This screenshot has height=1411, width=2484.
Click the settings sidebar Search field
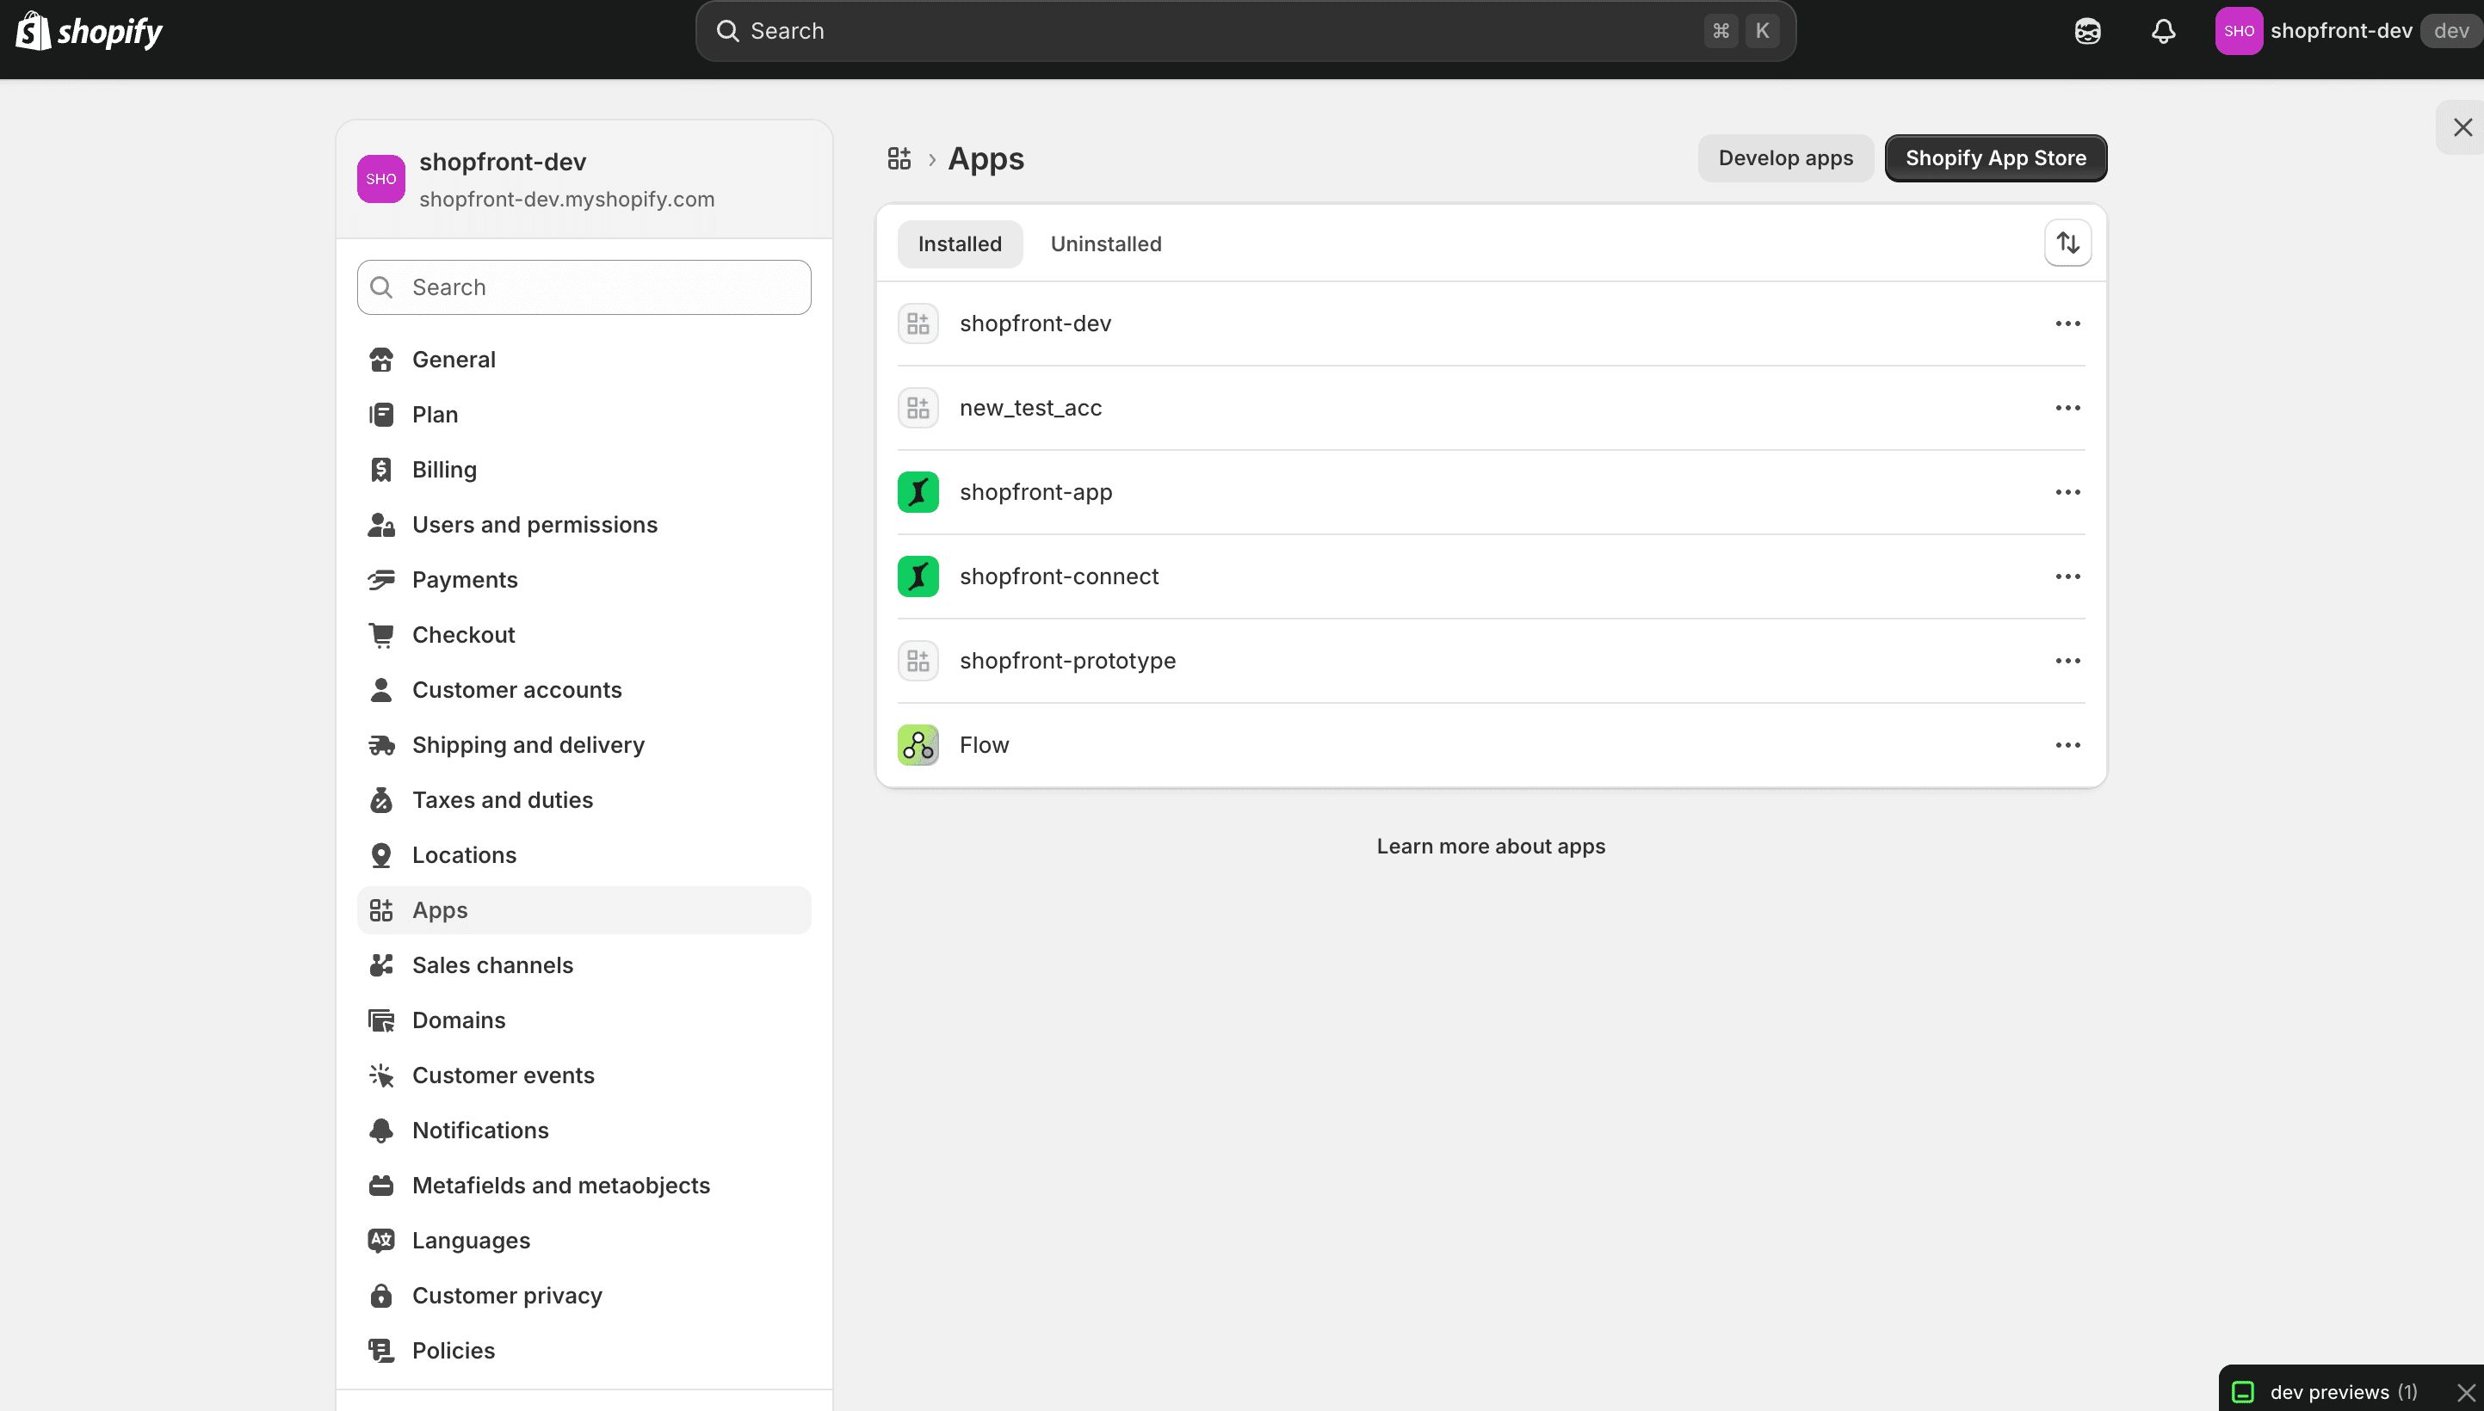click(584, 288)
